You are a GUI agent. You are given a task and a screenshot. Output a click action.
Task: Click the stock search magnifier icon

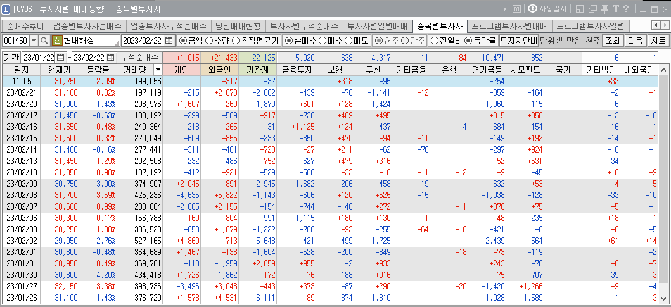pyautogui.click(x=44, y=41)
